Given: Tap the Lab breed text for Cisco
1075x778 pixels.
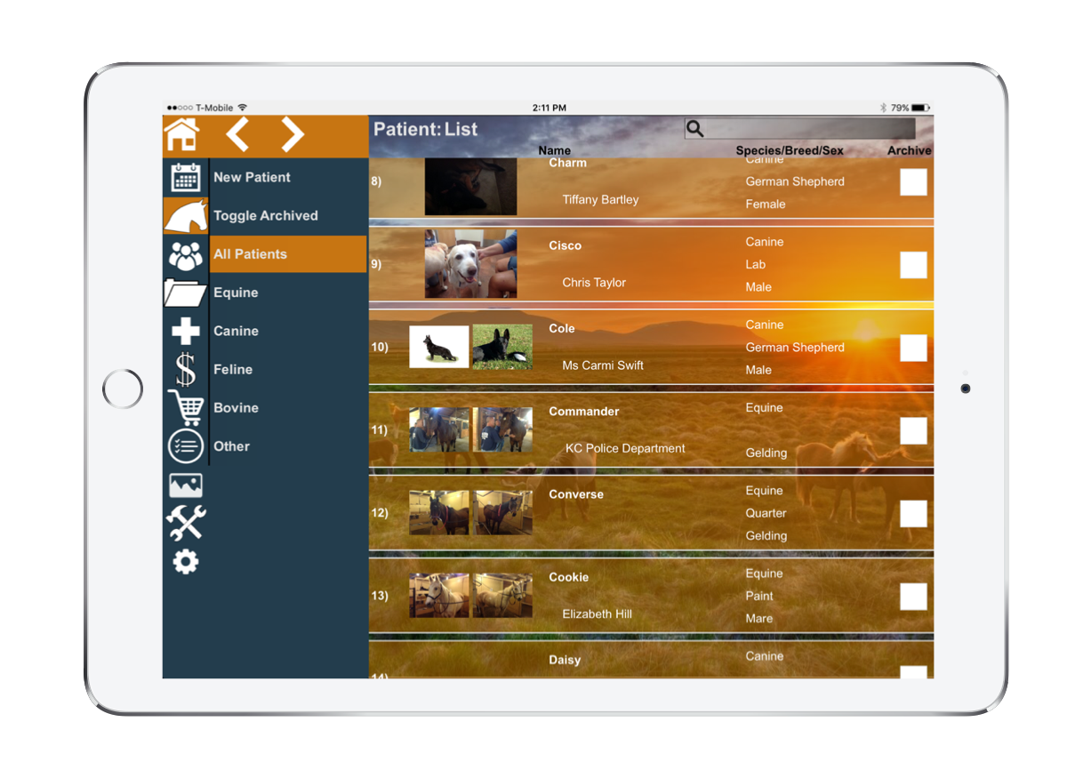Looking at the screenshot, I should (x=755, y=264).
